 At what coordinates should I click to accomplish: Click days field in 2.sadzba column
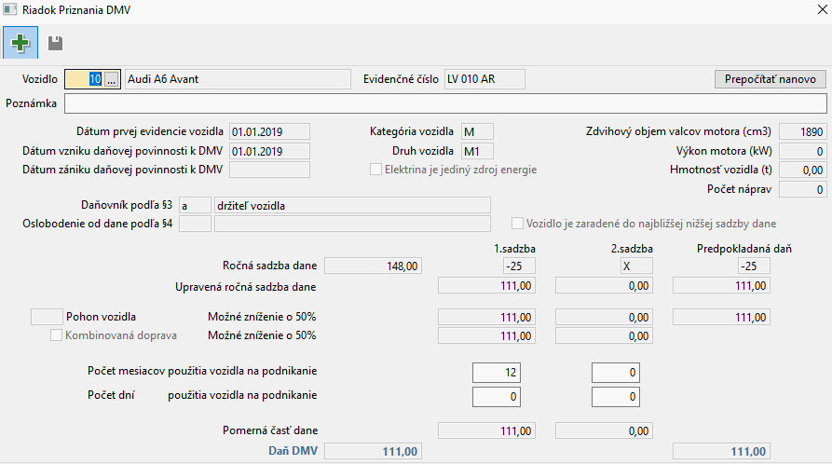tap(616, 397)
